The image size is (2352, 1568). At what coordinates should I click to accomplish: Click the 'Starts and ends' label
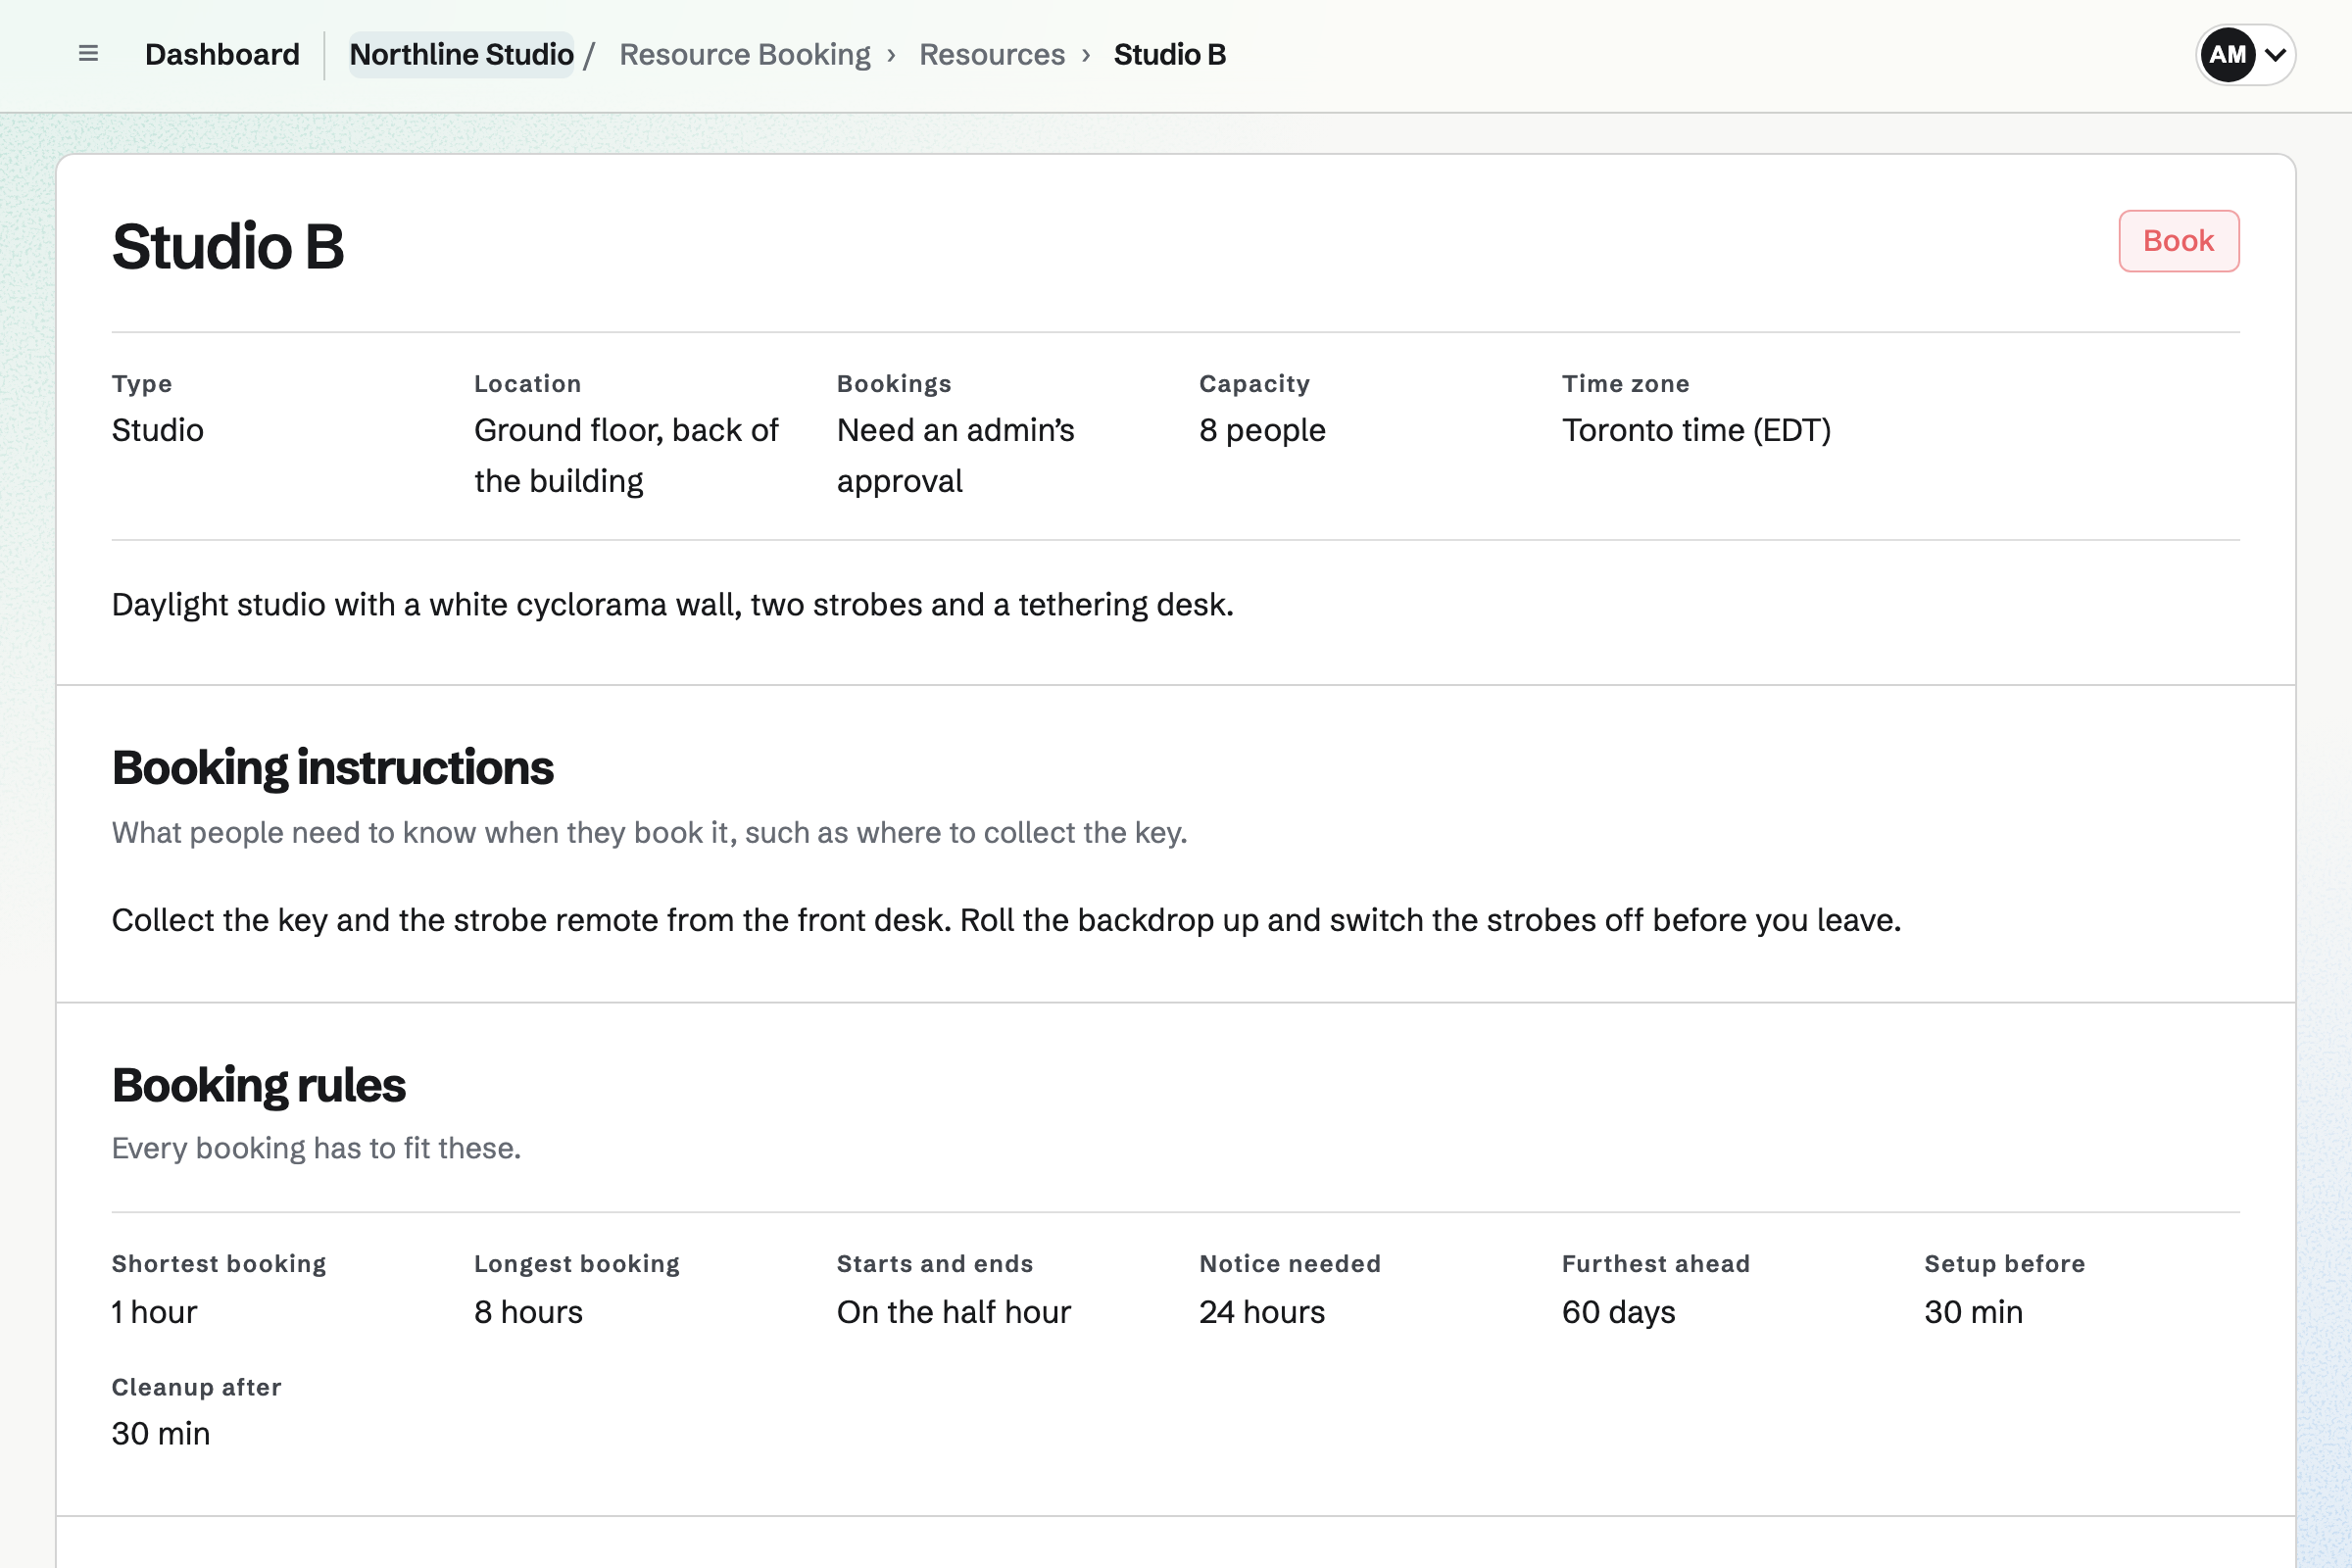coord(935,1264)
